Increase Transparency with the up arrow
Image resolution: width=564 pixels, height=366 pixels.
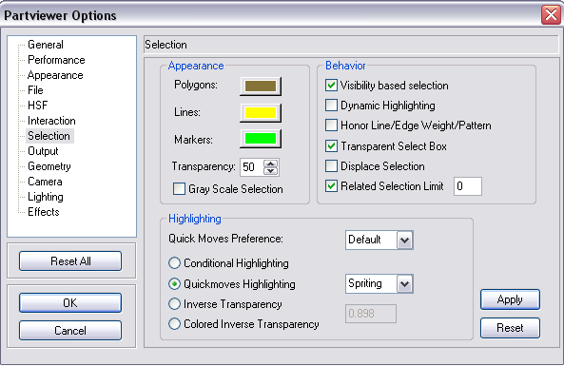(270, 164)
